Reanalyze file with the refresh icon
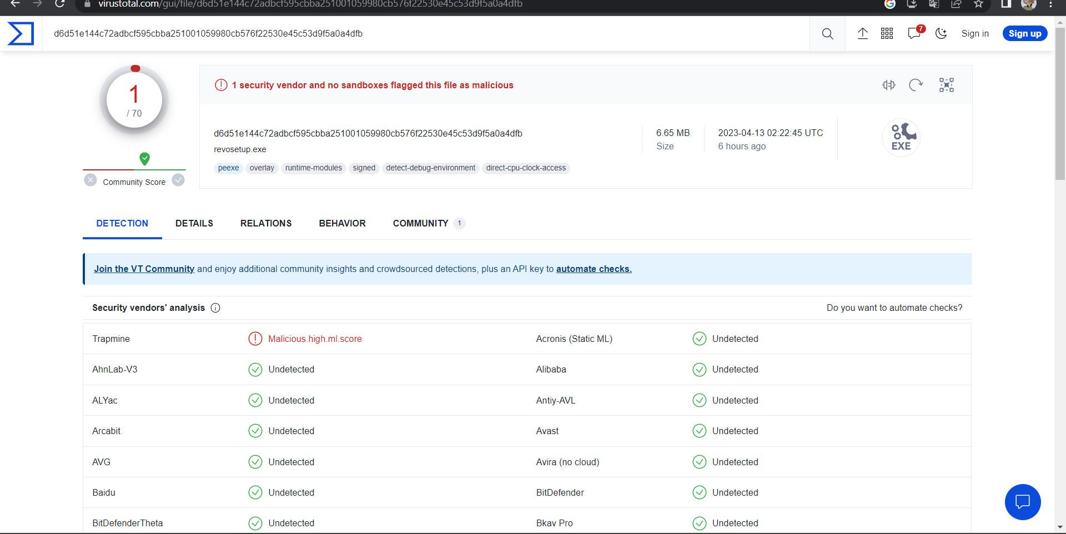This screenshot has height=534, width=1066. click(916, 85)
